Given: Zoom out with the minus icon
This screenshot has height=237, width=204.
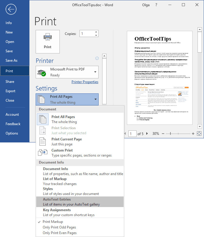Looking at the screenshot, I should pyautogui.click(x=163, y=134).
